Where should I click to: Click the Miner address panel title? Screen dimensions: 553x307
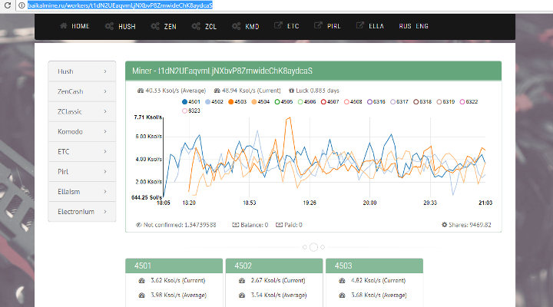coord(222,71)
